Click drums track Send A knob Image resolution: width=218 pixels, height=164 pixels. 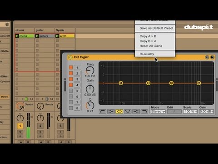coord(20,106)
